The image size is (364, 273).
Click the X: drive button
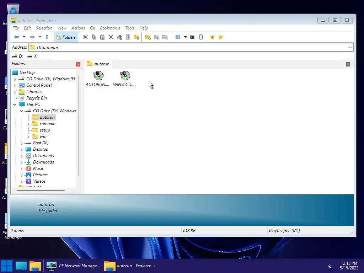click(32, 56)
